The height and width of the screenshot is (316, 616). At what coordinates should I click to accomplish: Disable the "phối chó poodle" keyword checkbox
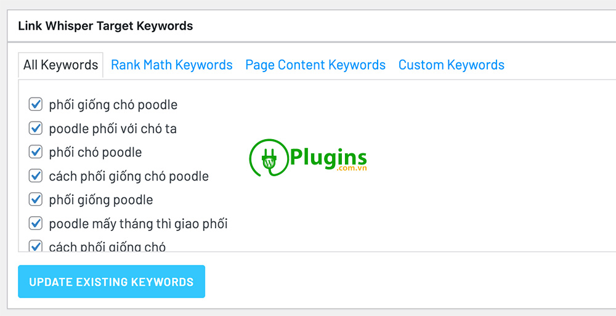36,152
